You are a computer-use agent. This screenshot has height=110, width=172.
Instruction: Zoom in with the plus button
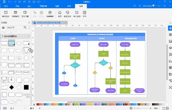(150, 108)
